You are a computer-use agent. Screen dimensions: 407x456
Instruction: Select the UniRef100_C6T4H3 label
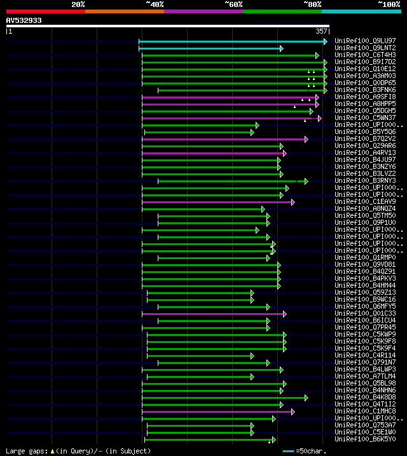(x=365, y=55)
